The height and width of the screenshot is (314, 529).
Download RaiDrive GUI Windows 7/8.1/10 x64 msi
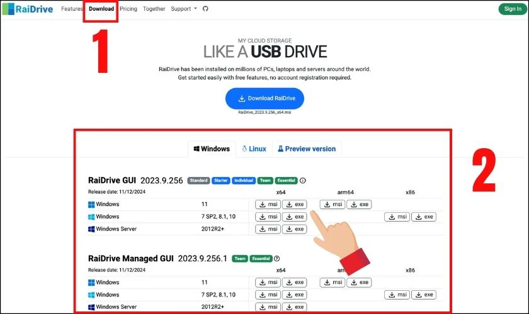[268, 217]
